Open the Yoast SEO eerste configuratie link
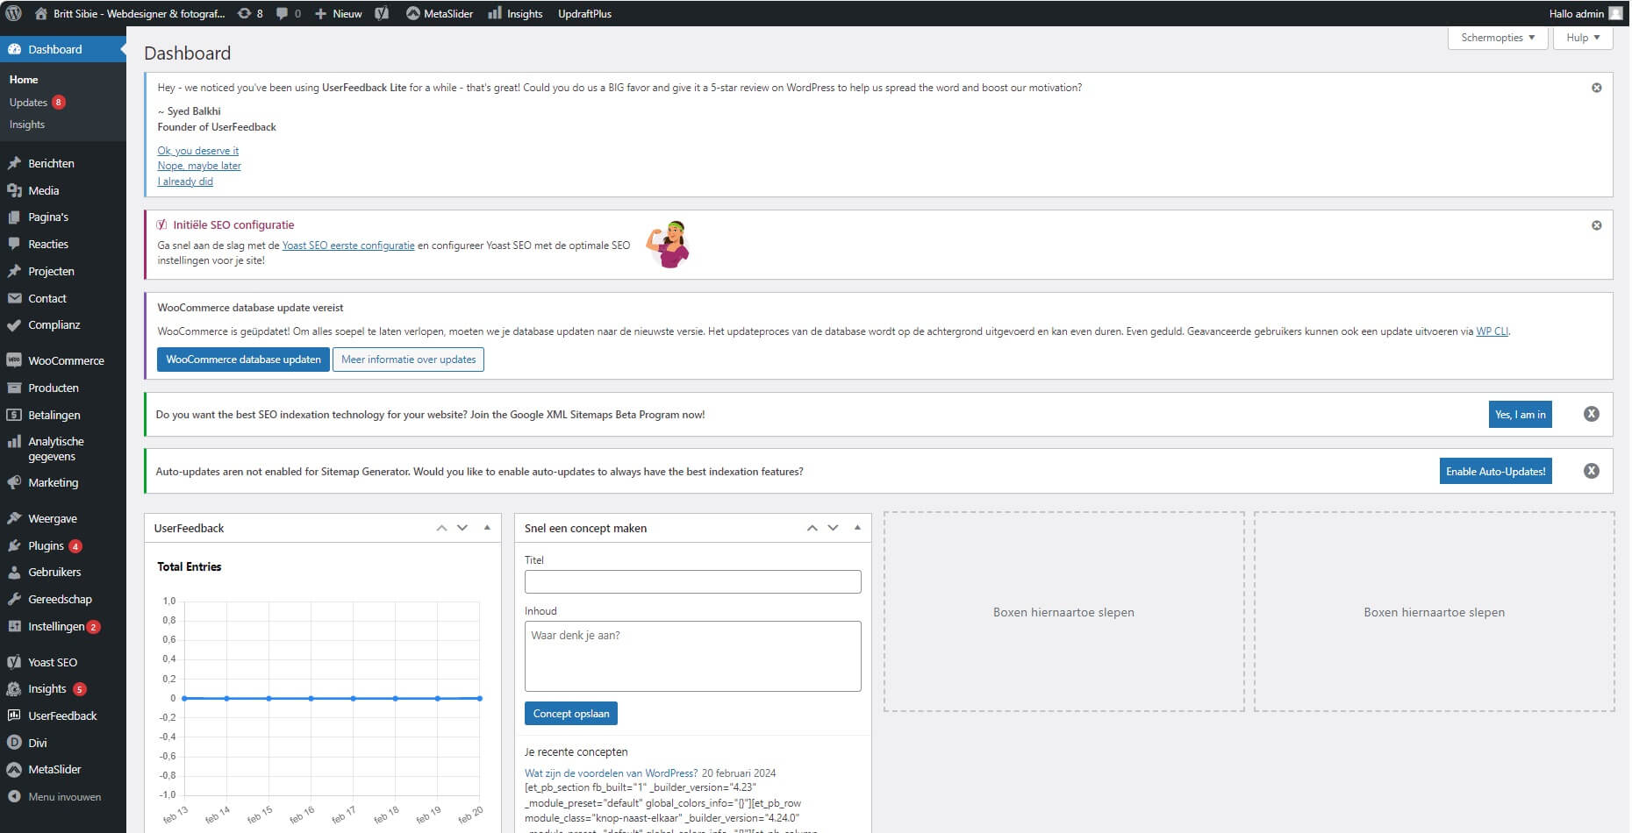This screenshot has width=1632, height=833. pyautogui.click(x=348, y=246)
